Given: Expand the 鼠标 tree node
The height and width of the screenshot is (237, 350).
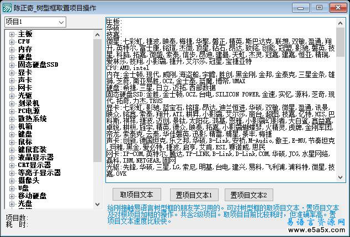Looking at the screenshot, I should pyautogui.click(x=12, y=142).
